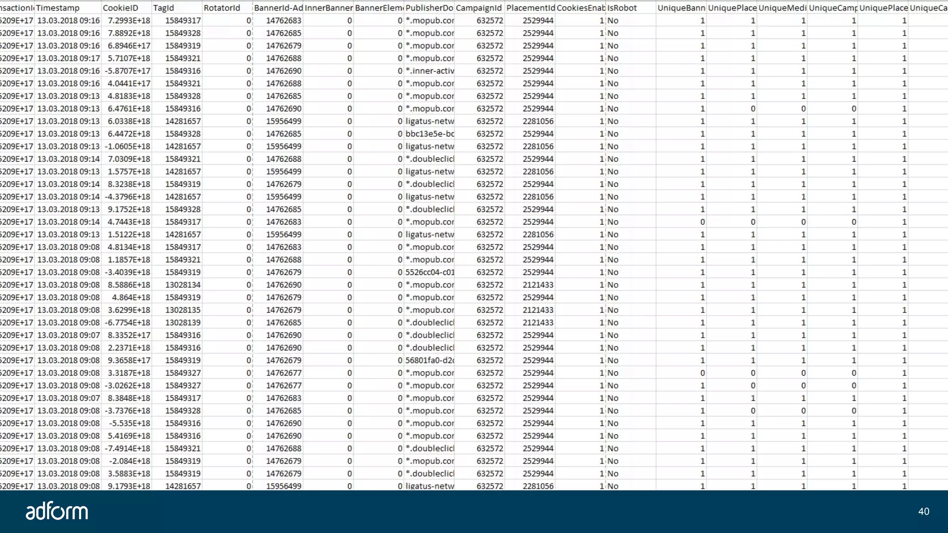Click the UniqueBanner column header
948x533 pixels.
pos(681,8)
